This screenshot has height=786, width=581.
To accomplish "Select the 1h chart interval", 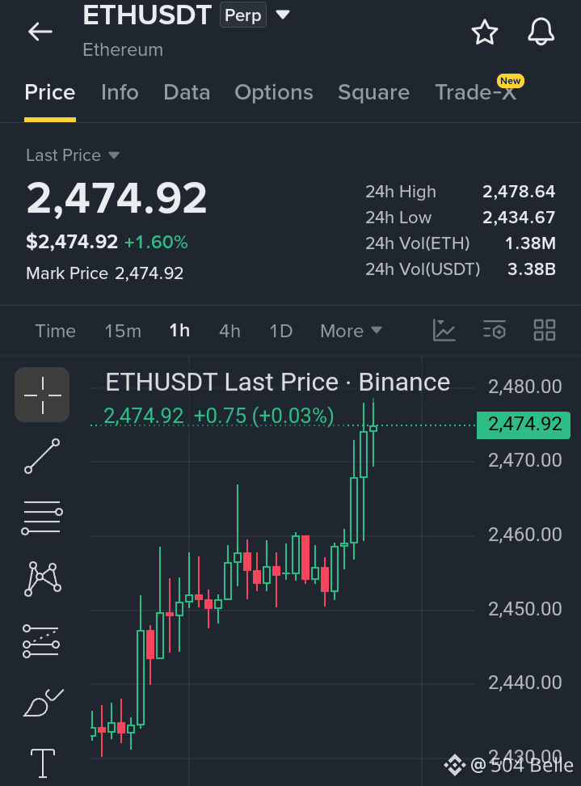I will (179, 331).
